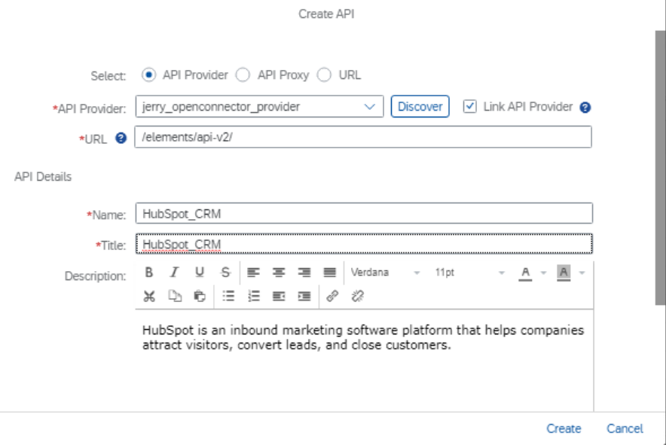Apply background highlight color using A icon
This screenshot has height=445, width=666.
coord(564,273)
